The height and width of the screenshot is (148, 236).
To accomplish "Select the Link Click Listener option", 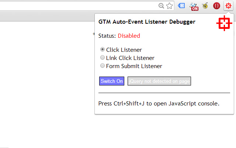I will (x=103, y=58).
